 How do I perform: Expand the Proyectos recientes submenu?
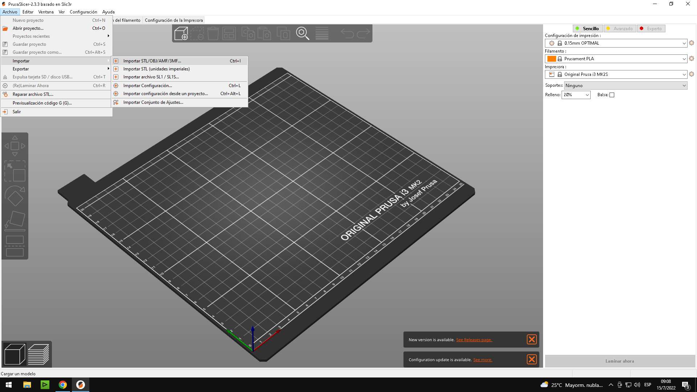click(x=56, y=36)
